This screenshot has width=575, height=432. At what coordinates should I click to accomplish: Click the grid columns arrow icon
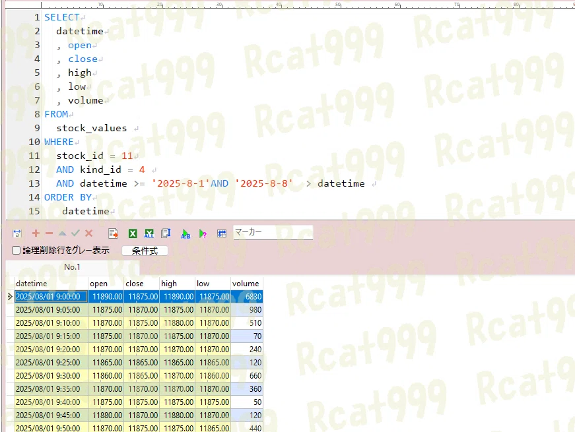click(222, 233)
